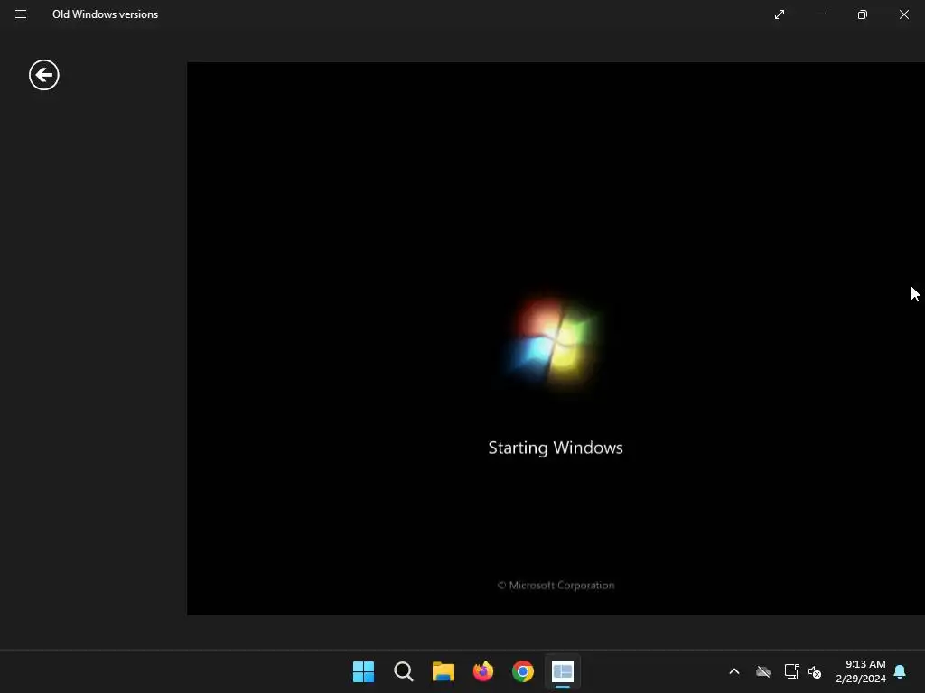Screen dimensions: 925x693
Task: Click the 'Old Windows versions' title text
Action: click(105, 14)
